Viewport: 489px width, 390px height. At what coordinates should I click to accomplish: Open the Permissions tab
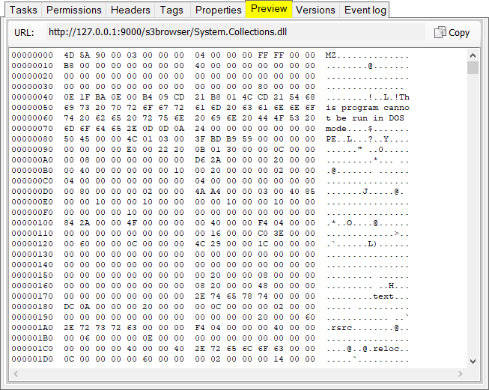[74, 10]
